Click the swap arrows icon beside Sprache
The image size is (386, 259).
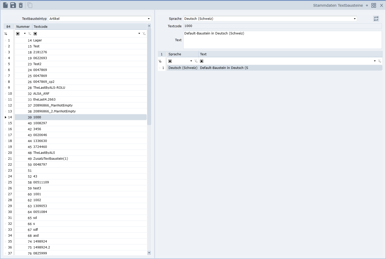pos(376,19)
